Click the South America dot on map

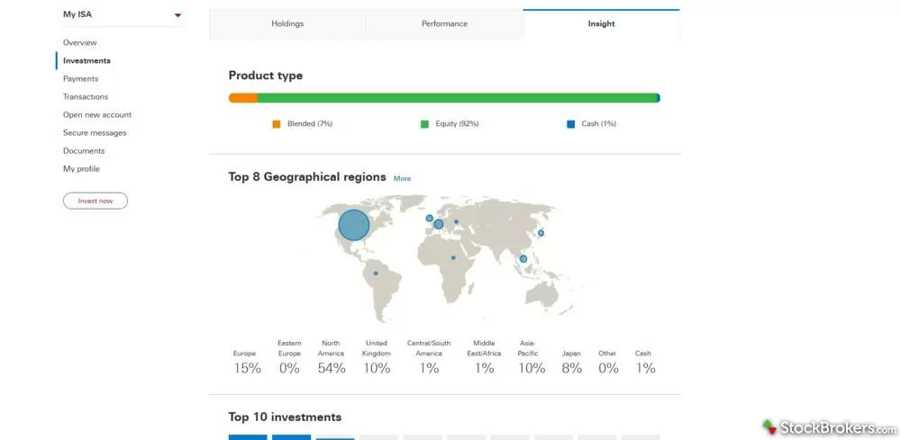click(376, 273)
